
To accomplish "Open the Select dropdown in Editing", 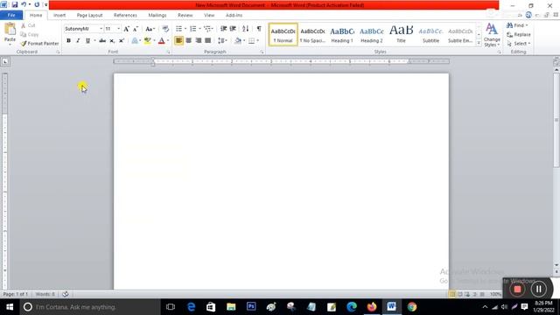I will [x=519, y=43].
